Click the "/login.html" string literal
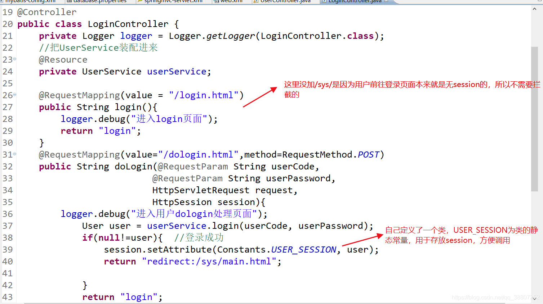The image size is (543, 304). 204,95
